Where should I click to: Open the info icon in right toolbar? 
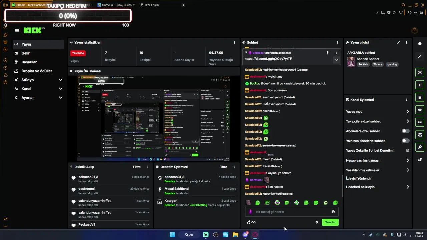coord(420,44)
